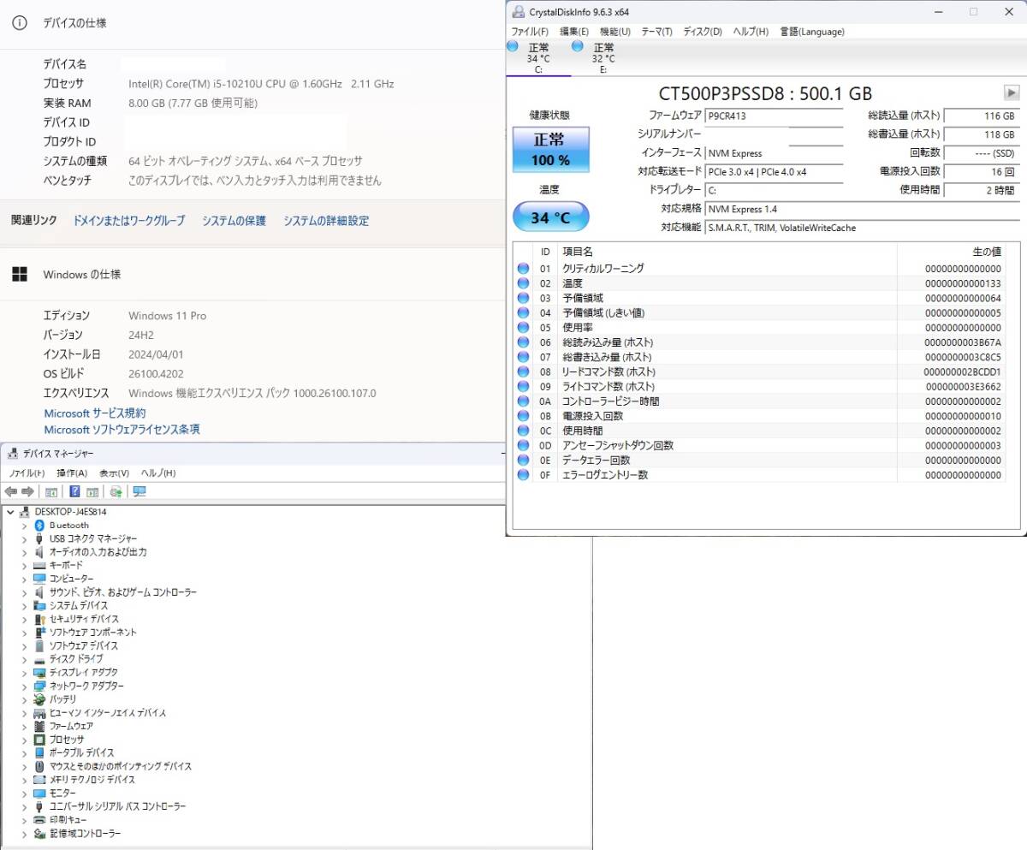This screenshot has width=1027, height=850.
Task: Expand the 記憶域コントローラー node
Action: [24, 833]
